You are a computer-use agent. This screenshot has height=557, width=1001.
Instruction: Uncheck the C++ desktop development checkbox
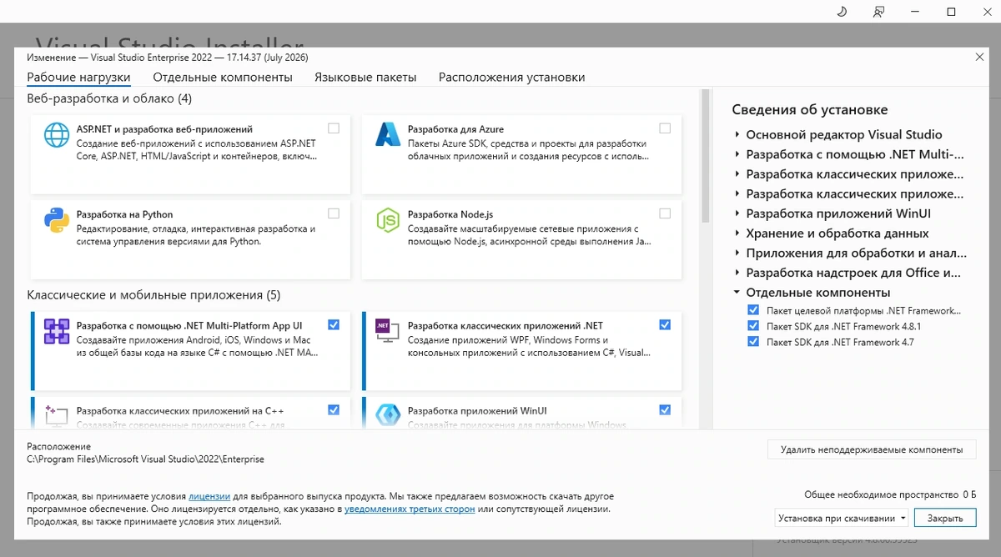(334, 409)
